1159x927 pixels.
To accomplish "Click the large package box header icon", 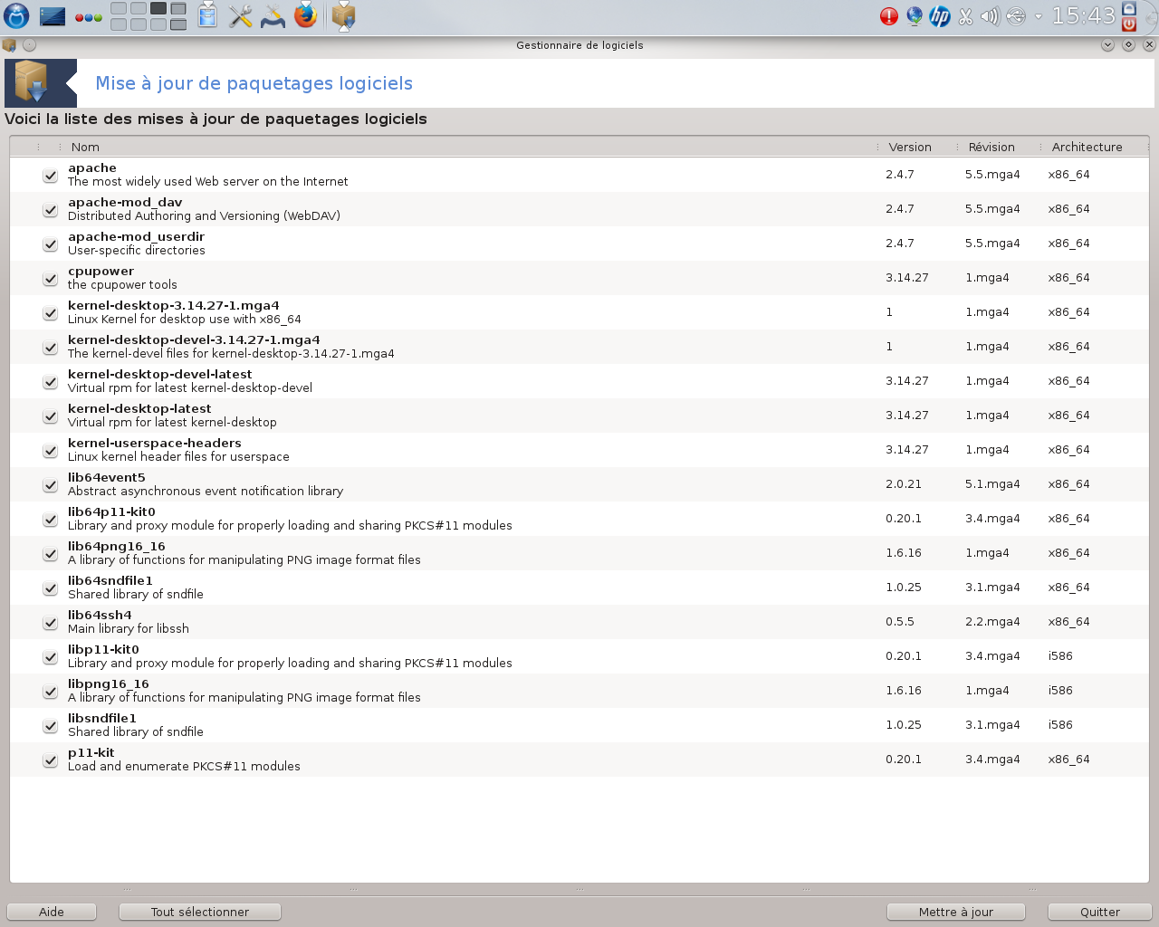I will click(31, 82).
